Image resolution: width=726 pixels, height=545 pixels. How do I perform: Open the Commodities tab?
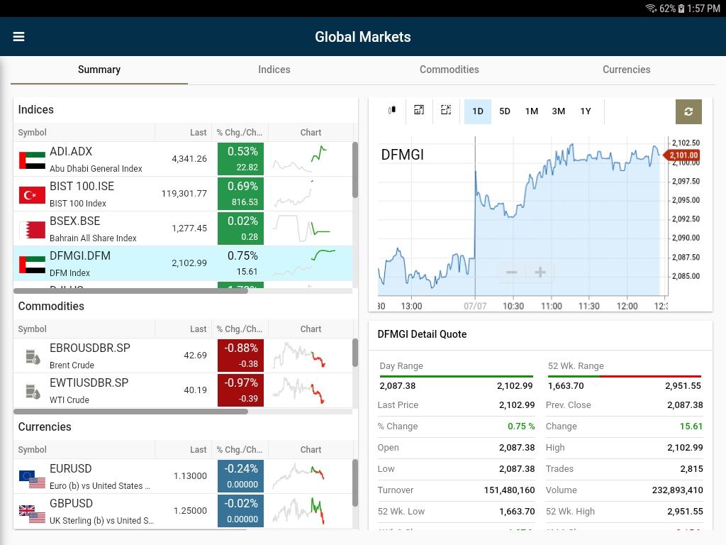tap(449, 70)
